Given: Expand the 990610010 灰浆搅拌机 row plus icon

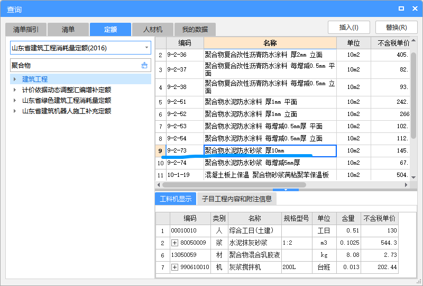Looking at the screenshot, I should (174, 267).
